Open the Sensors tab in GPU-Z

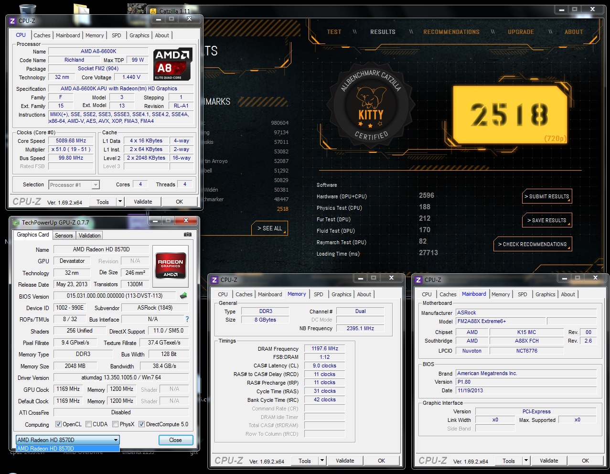click(64, 236)
